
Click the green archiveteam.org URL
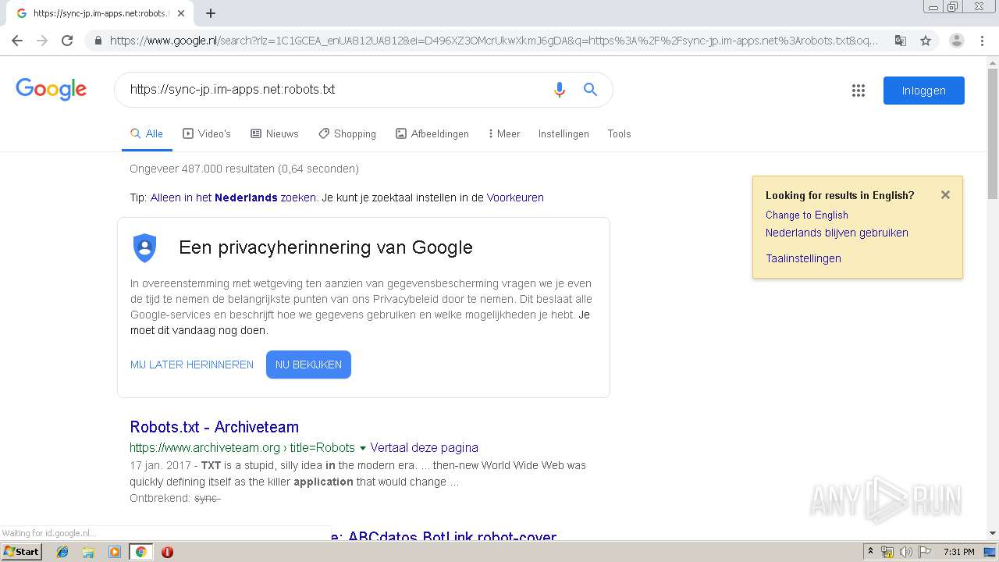tap(242, 447)
